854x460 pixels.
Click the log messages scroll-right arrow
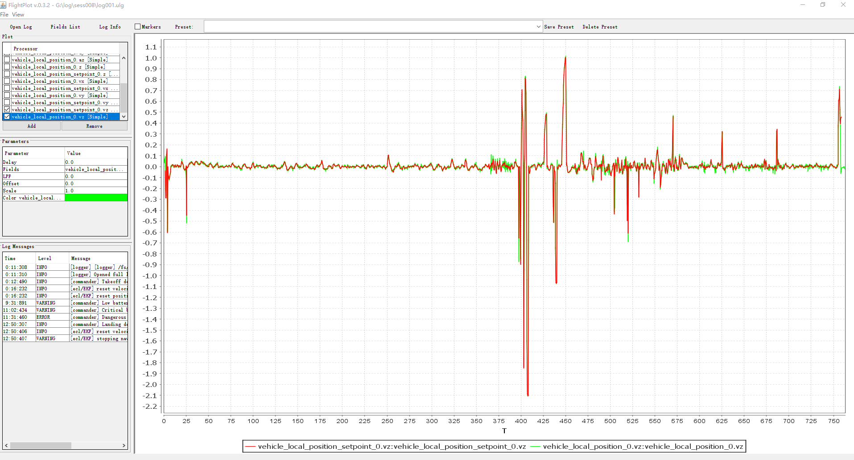(x=124, y=445)
